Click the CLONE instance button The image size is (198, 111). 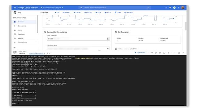pyautogui.click(x=118, y=13)
